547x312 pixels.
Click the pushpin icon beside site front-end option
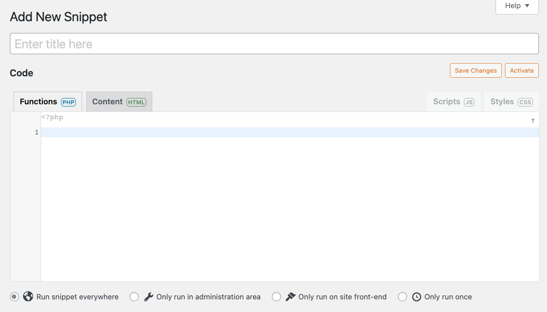[x=290, y=297]
